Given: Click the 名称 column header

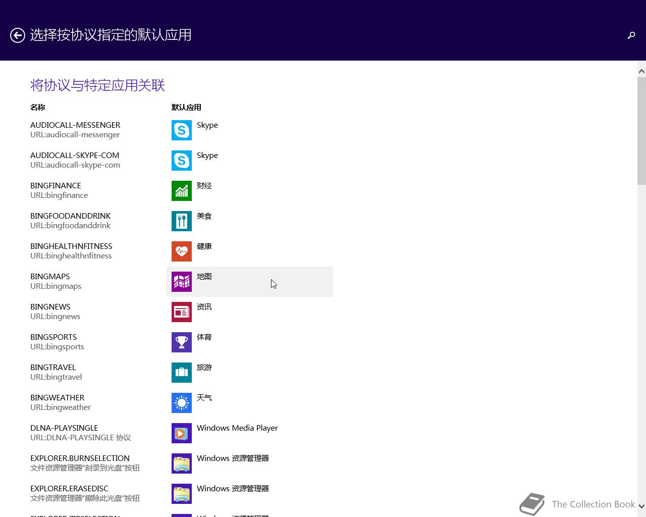Looking at the screenshot, I should point(38,107).
